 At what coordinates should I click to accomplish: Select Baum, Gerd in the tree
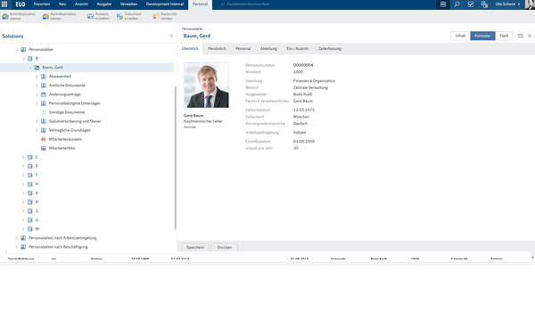click(x=53, y=68)
